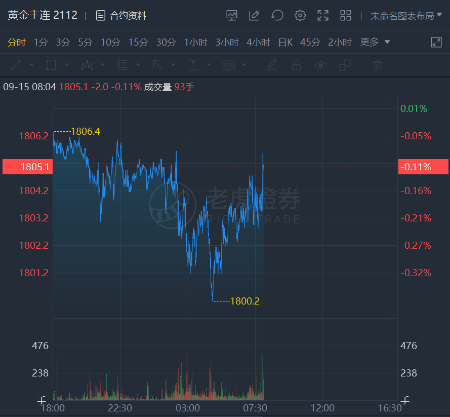Click the edit pencil icon in header

coord(254,16)
